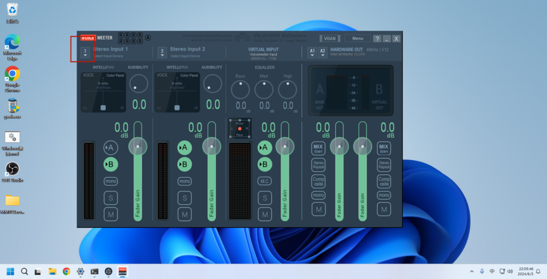The height and width of the screenshot is (279, 547).
Task: Select the Windows settings .cmd desktop file
Action: 12,143
